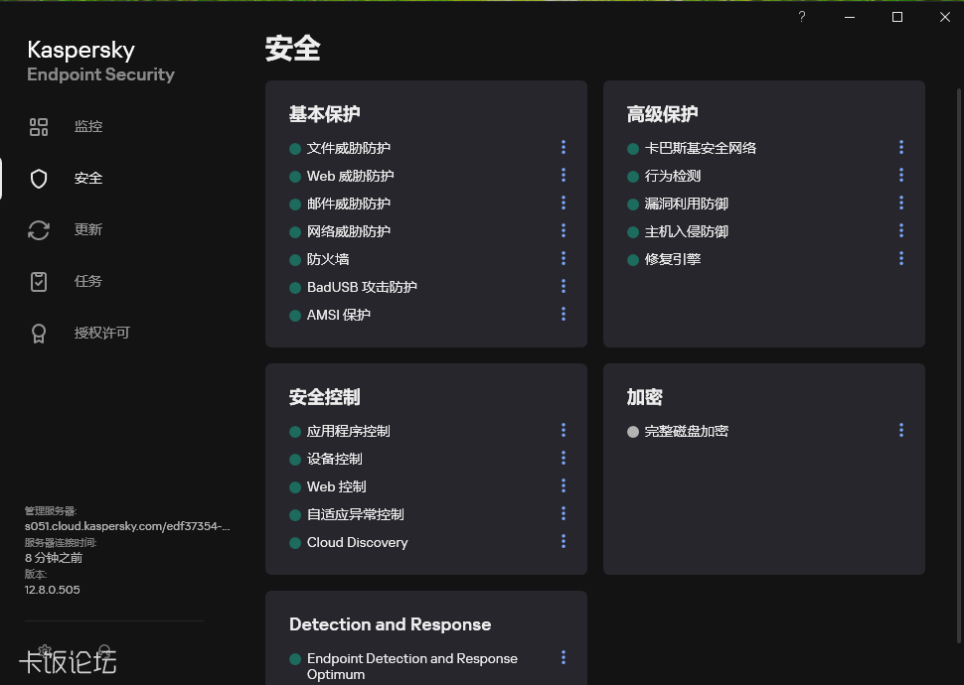Open 自适应异常控制 component

(x=356, y=515)
